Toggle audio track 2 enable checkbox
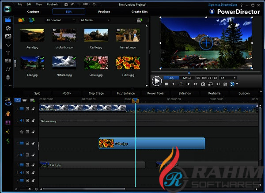 [x=27, y=155]
